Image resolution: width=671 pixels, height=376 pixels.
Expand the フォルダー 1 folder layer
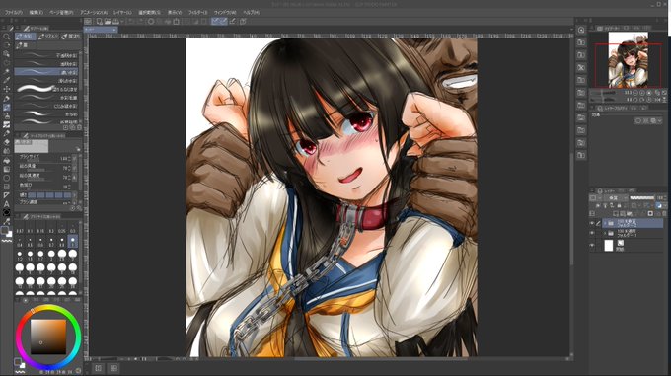click(605, 233)
